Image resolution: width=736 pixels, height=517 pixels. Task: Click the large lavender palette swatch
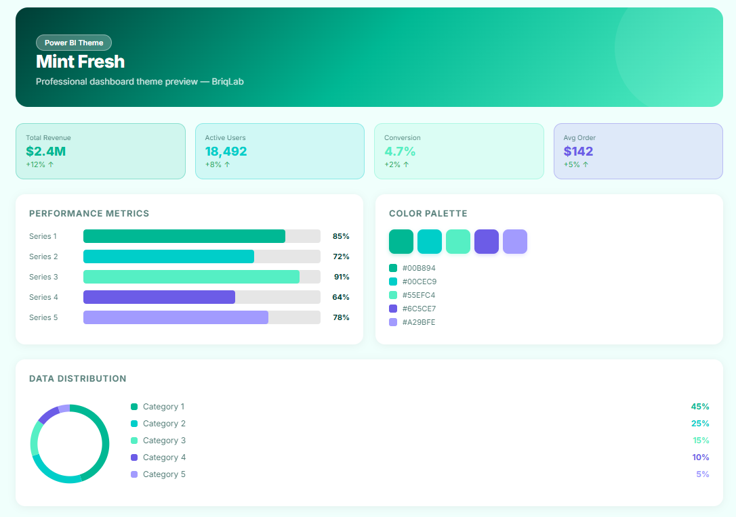[515, 242]
